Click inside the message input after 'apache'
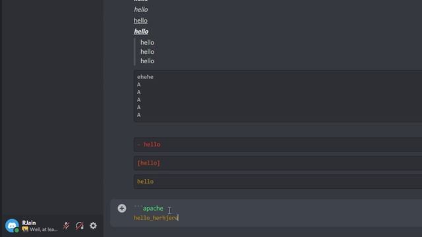 click(165, 209)
